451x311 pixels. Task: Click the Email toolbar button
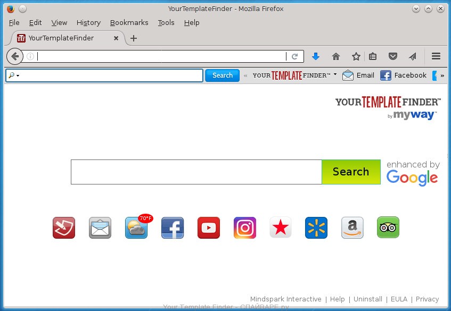[x=358, y=75]
